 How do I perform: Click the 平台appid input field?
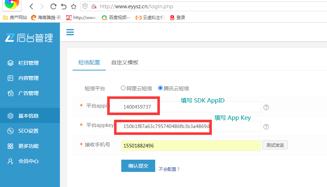click(191, 107)
